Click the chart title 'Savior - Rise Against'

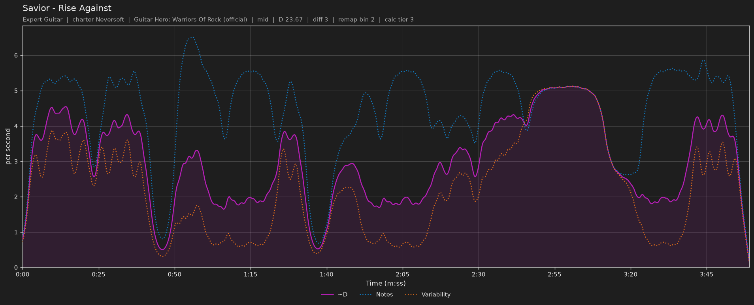pyautogui.click(x=67, y=8)
